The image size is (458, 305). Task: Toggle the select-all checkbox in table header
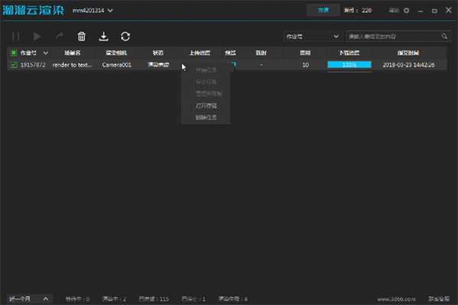click(14, 53)
